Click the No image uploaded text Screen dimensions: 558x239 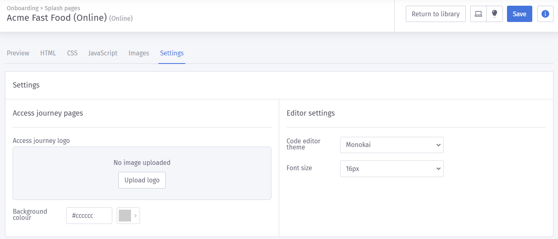142,162
